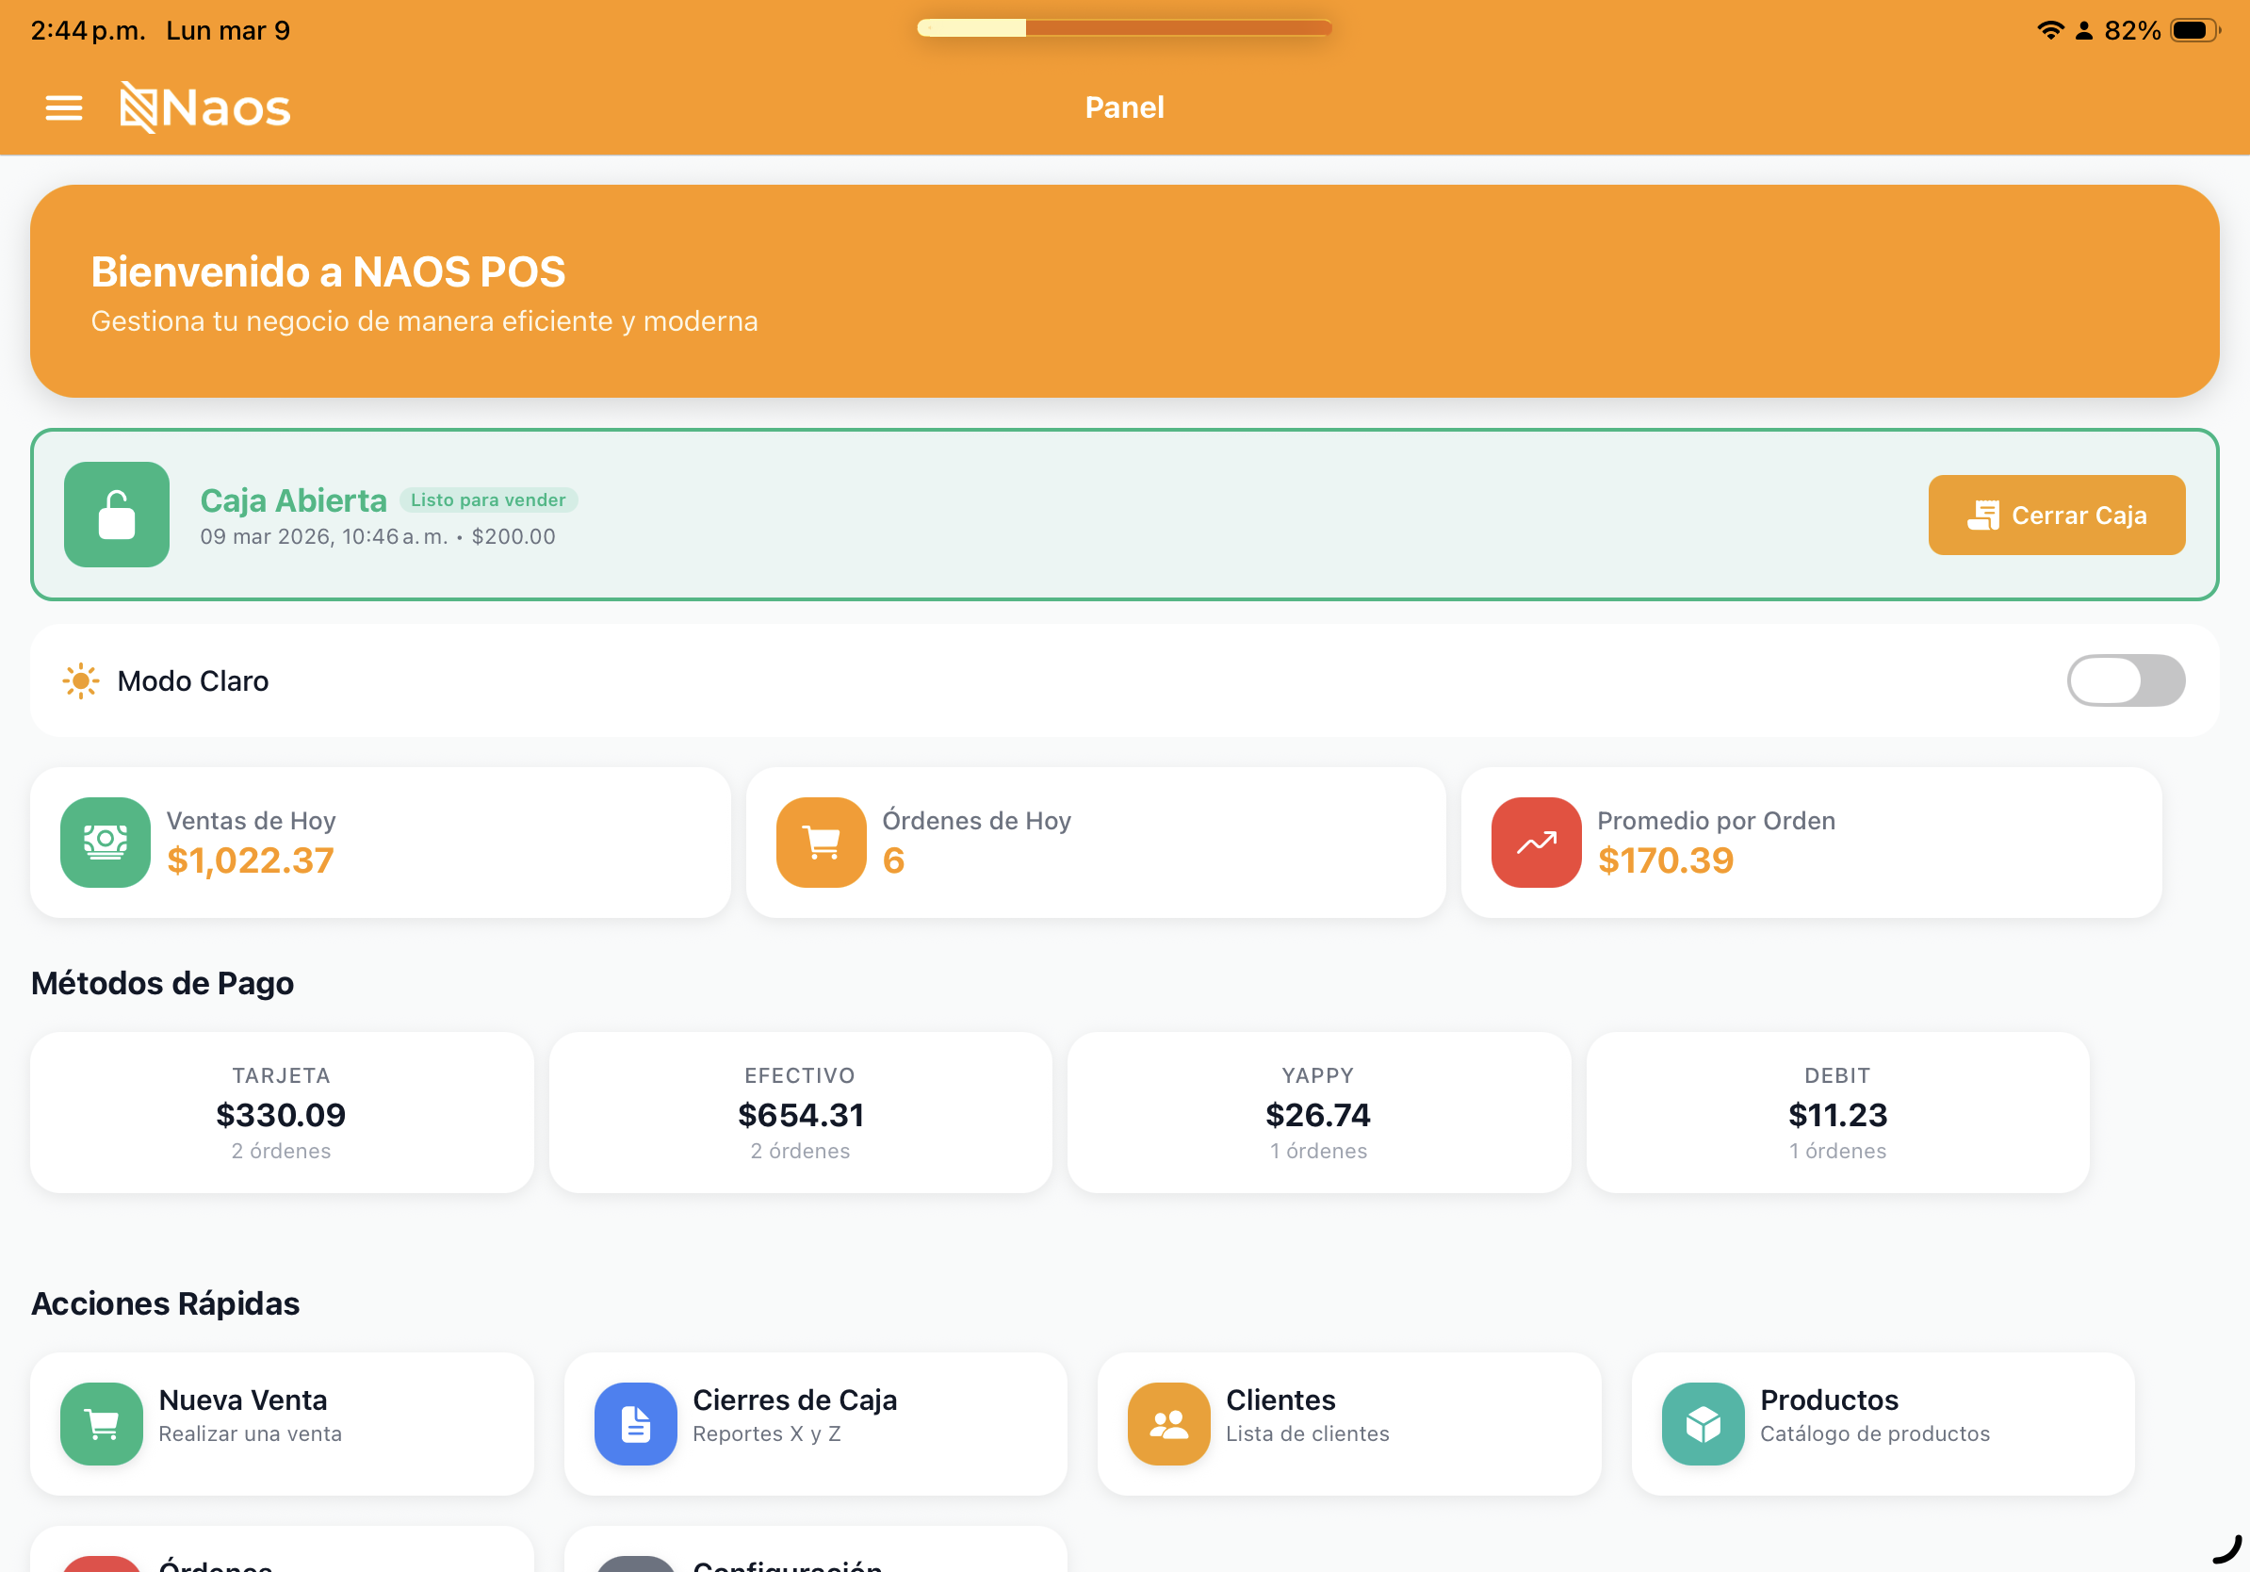Image resolution: width=2250 pixels, height=1572 pixels.
Task: Toggle the Modo Claro switch
Action: tap(2126, 680)
